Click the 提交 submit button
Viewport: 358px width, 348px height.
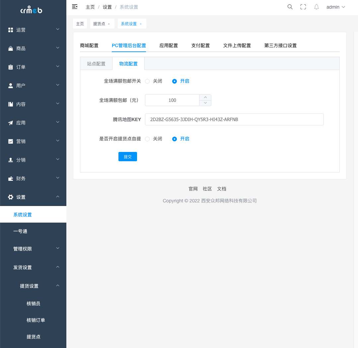click(x=128, y=157)
